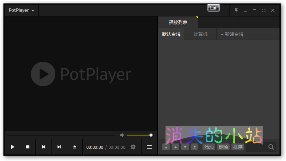Pin the window always on top
The image size is (286, 161).
pos(236,10)
